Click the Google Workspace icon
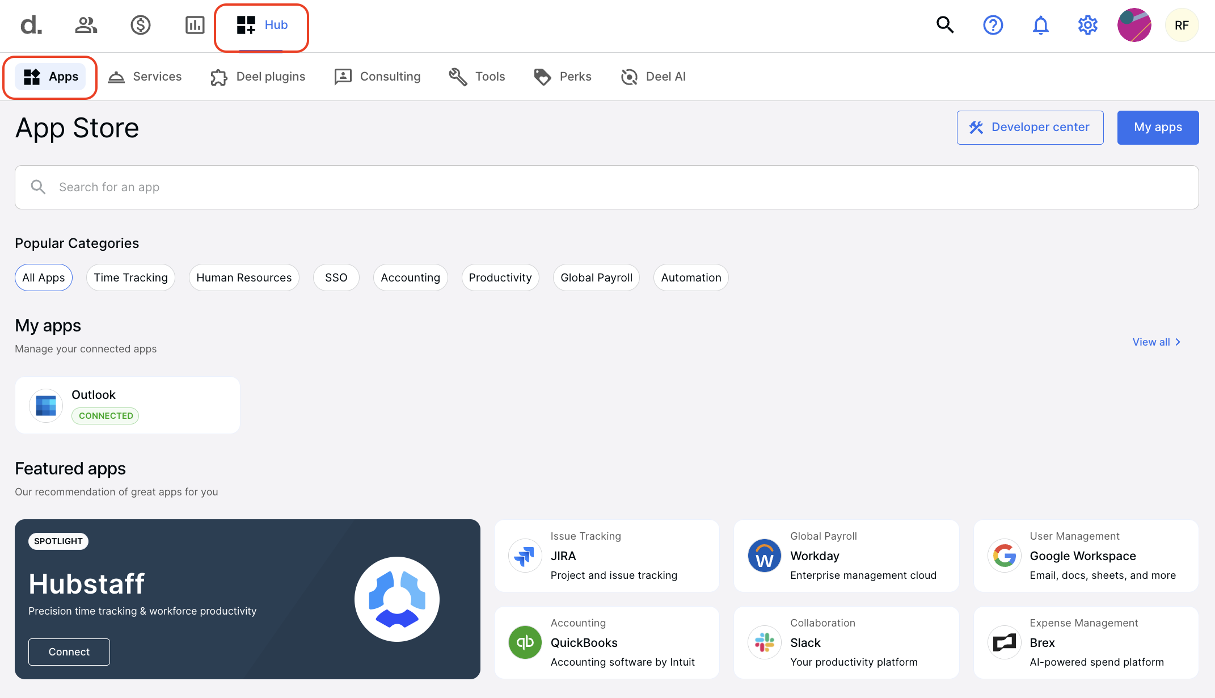Screen dimensions: 1215x698 (1005, 556)
